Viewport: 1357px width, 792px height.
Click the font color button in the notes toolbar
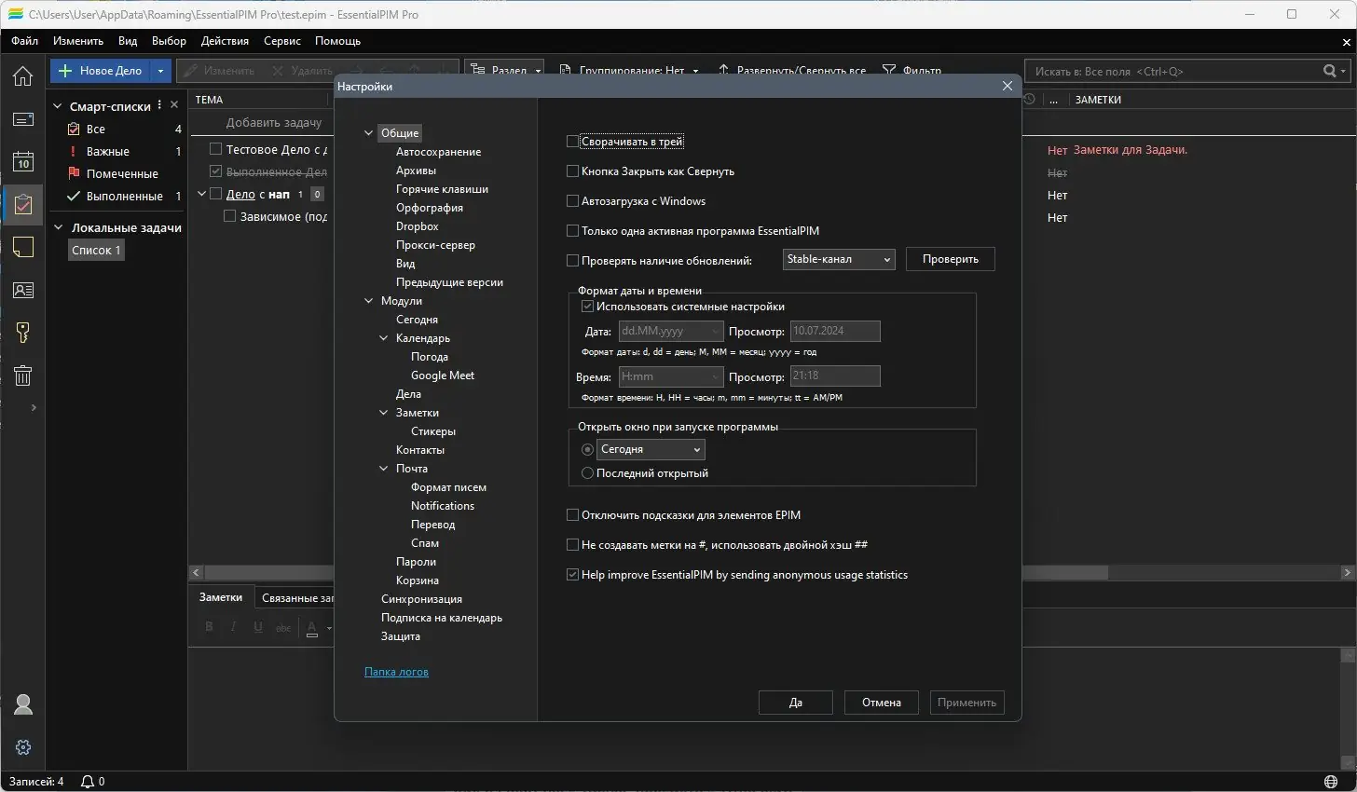pos(313,629)
